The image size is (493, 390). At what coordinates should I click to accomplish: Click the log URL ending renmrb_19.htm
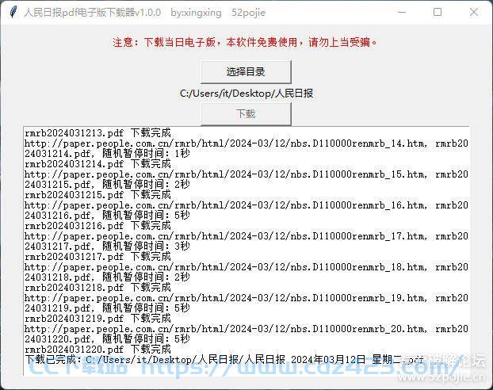pos(226,298)
